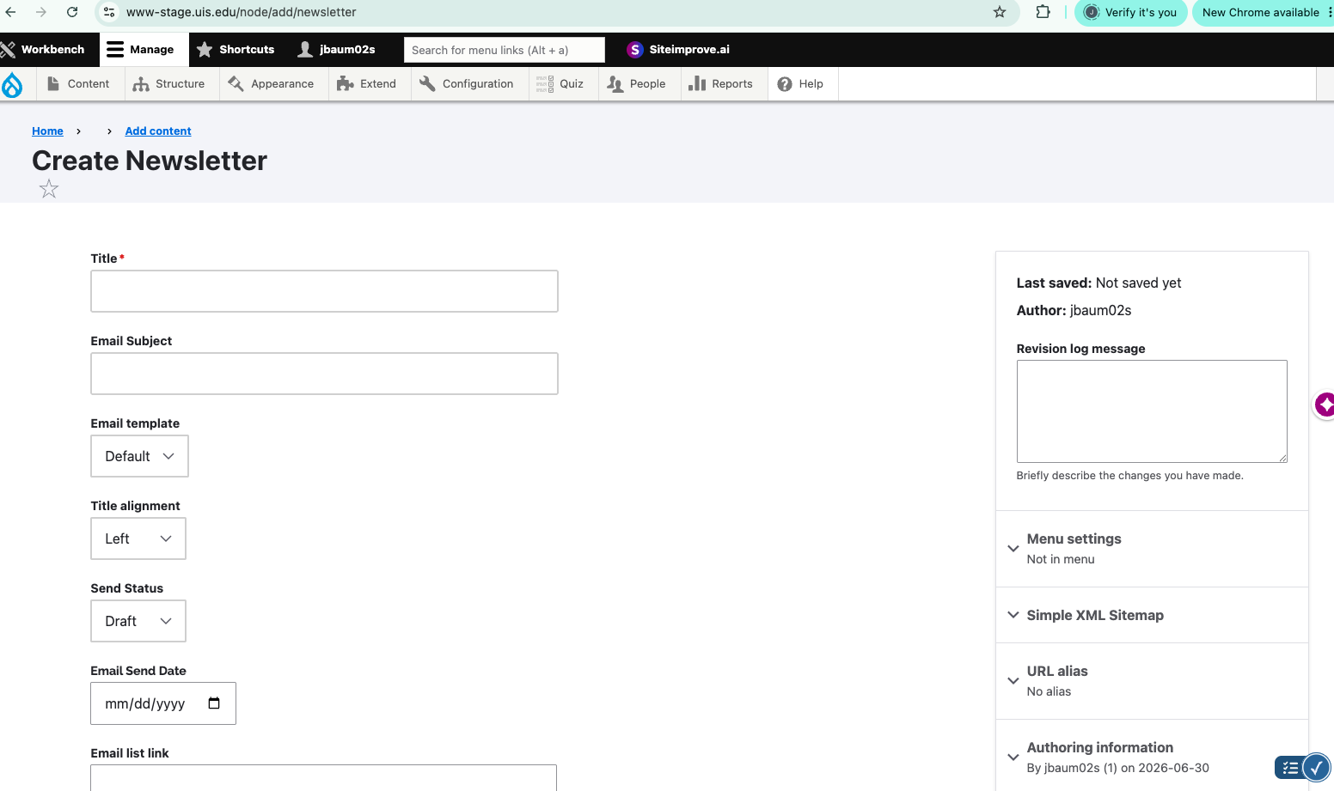Expand the Simple XML Sitemap section
The width and height of the screenshot is (1334, 791).
[1152, 615]
